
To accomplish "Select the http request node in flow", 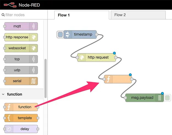I will [97, 58].
